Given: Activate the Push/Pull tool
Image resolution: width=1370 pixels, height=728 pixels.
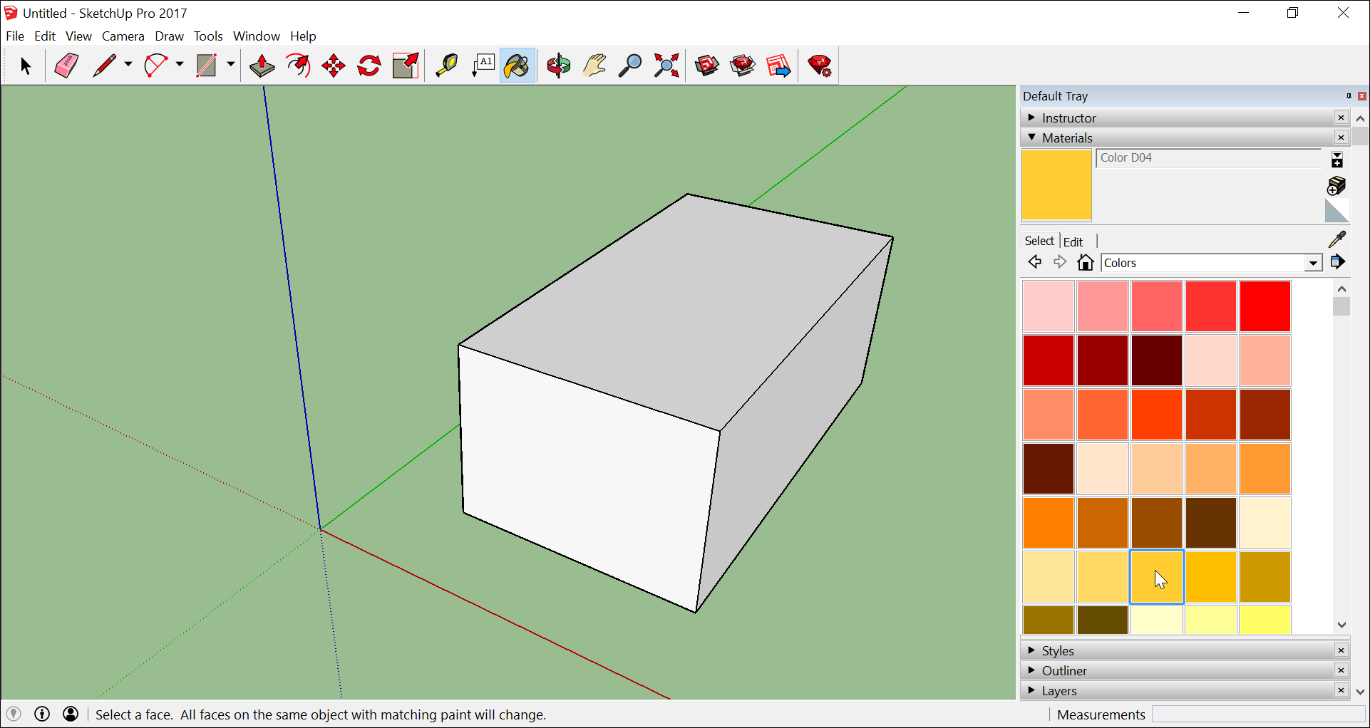Looking at the screenshot, I should (262, 65).
